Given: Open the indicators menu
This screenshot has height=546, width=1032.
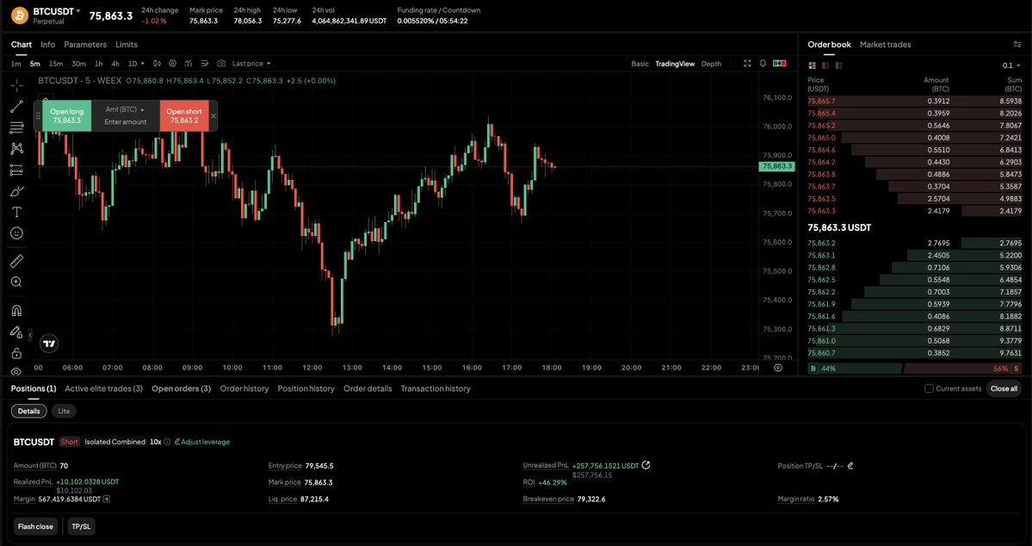Looking at the screenshot, I should point(188,64).
